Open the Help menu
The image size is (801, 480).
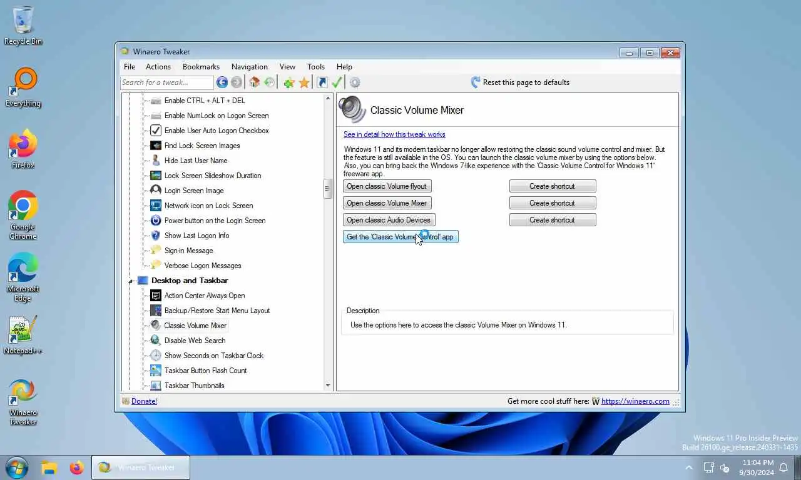(x=344, y=67)
